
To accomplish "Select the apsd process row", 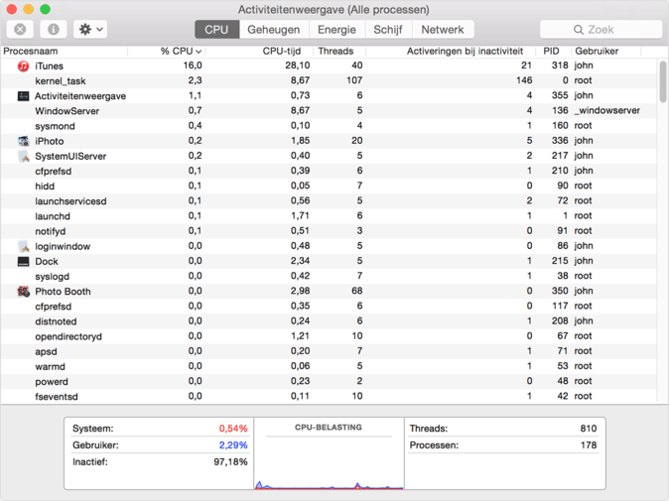I will click(x=329, y=351).
